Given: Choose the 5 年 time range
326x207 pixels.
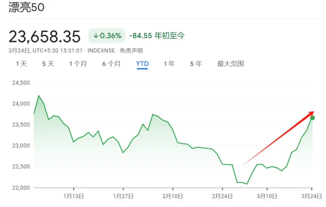Looking at the screenshot, I should coord(196,64).
